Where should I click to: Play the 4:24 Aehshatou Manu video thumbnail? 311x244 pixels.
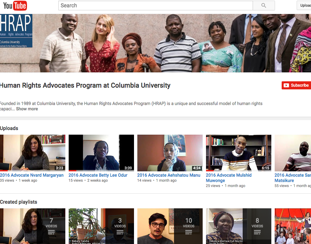point(170,153)
